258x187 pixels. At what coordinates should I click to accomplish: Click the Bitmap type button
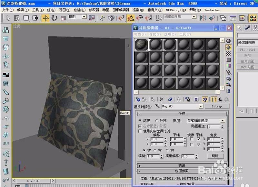click(x=217, y=106)
